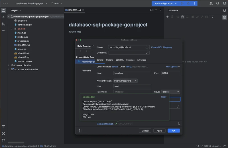Click the Terminal icon in left sidebar

pyautogui.click(x=3, y=127)
